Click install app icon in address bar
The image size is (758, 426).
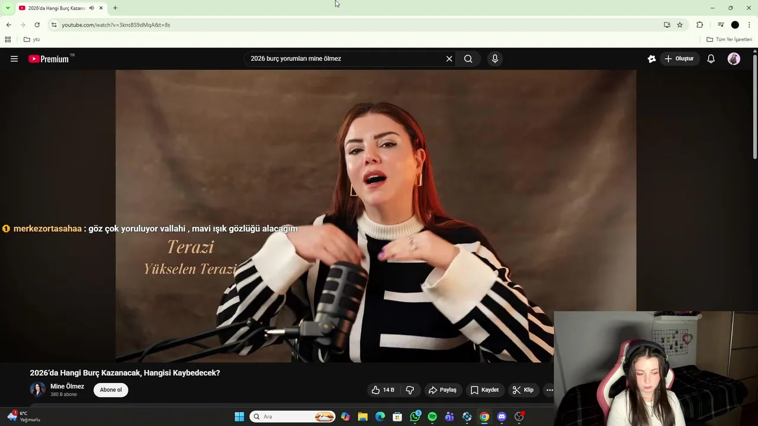click(x=667, y=25)
